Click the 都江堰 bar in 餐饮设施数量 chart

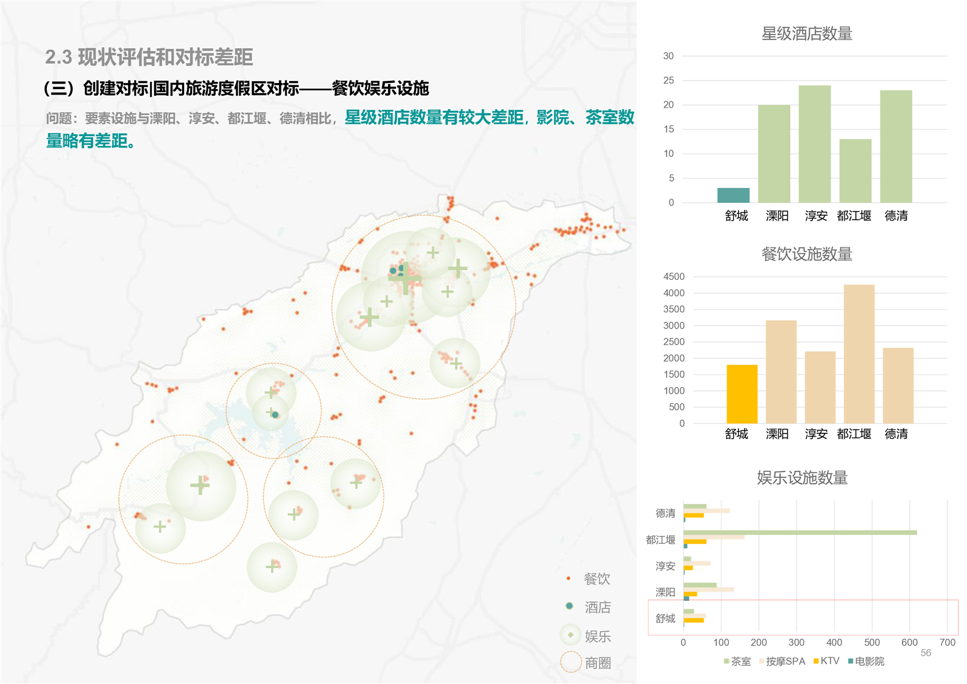pos(859,354)
